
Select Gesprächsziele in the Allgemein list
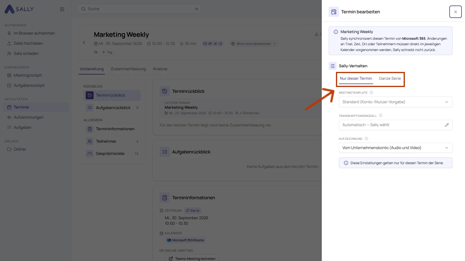click(112, 154)
